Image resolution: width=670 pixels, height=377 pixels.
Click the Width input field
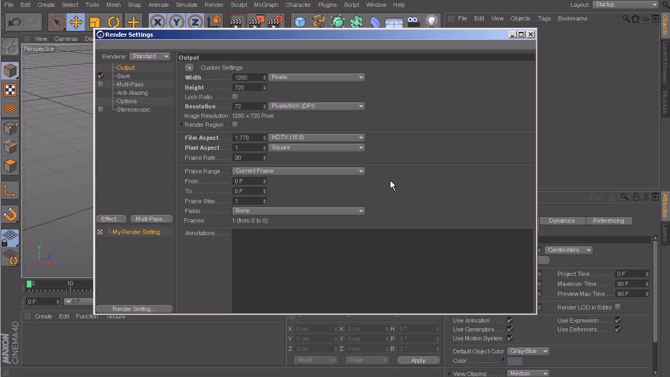[248, 77]
